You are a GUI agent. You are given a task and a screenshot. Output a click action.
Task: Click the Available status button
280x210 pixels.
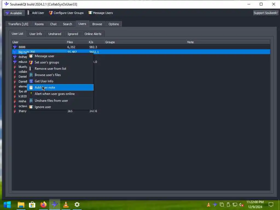tap(14, 13)
